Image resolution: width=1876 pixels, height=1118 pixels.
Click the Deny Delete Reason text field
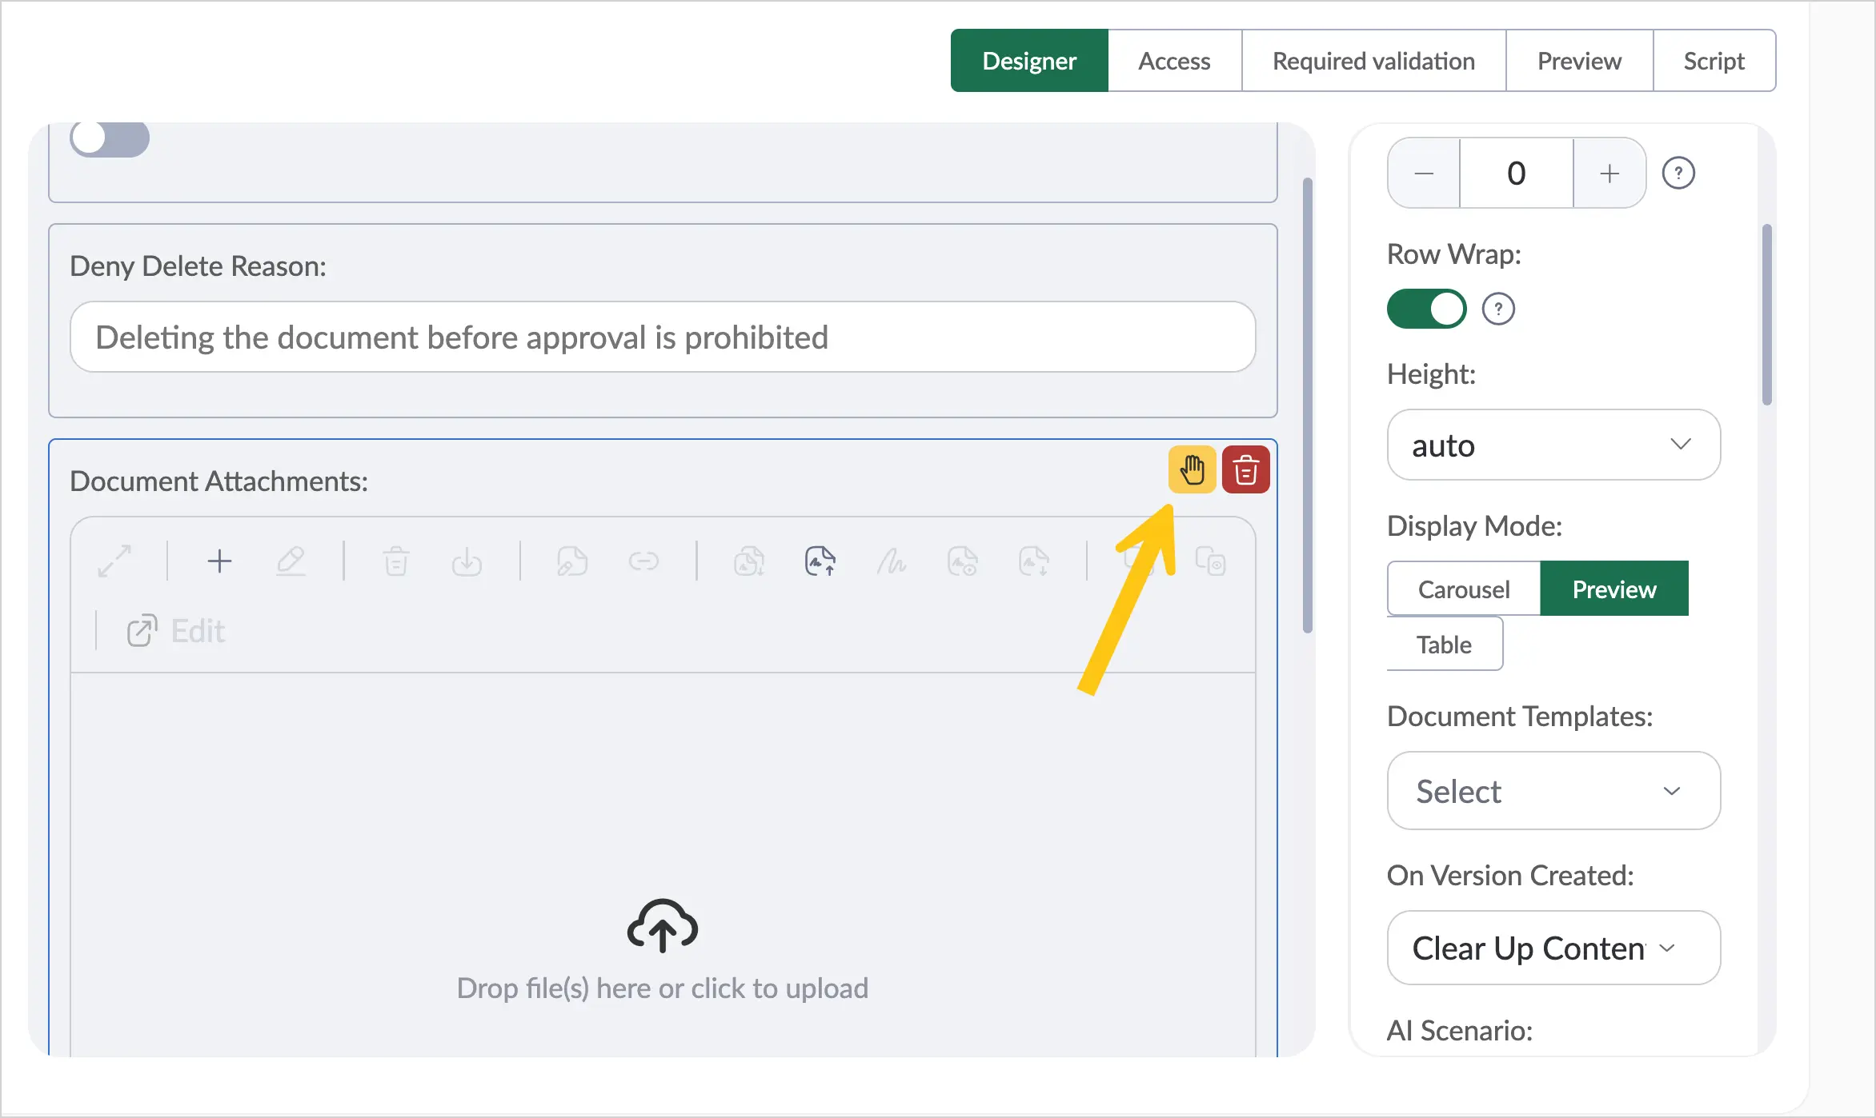663,337
